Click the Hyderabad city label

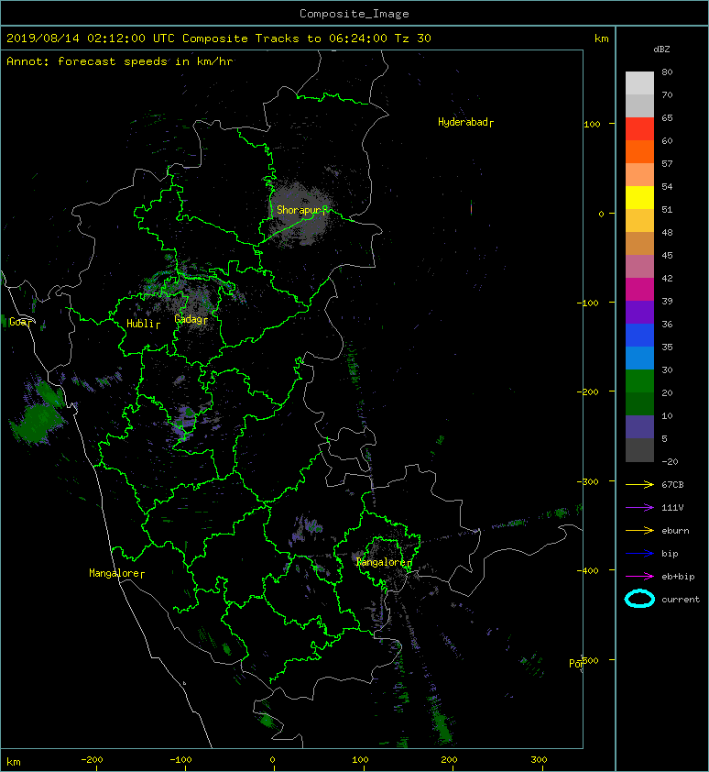[465, 122]
